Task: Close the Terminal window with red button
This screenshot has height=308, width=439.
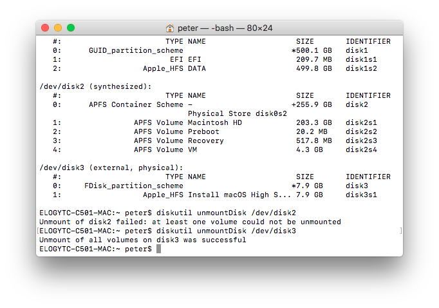Action: click(45, 28)
